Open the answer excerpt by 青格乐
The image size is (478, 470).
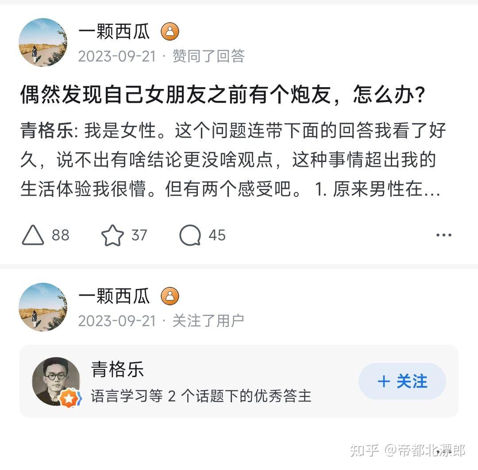233,159
